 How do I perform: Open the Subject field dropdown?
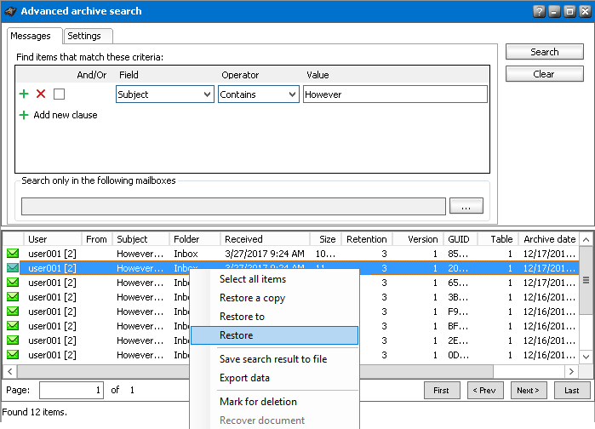click(x=208, y=94)
